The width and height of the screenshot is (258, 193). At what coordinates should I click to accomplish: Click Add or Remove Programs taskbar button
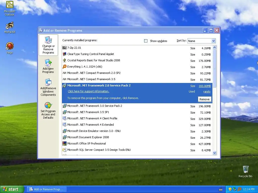47,189
